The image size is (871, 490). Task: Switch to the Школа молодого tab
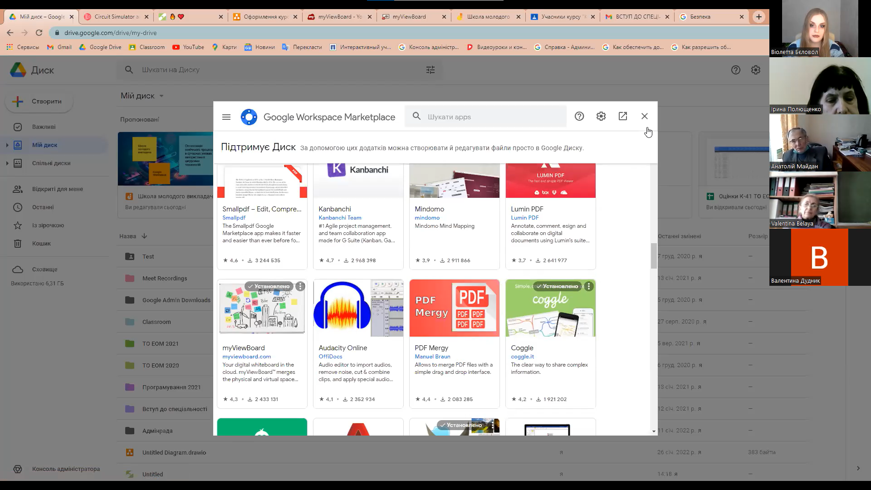click(x=489, y=17)
